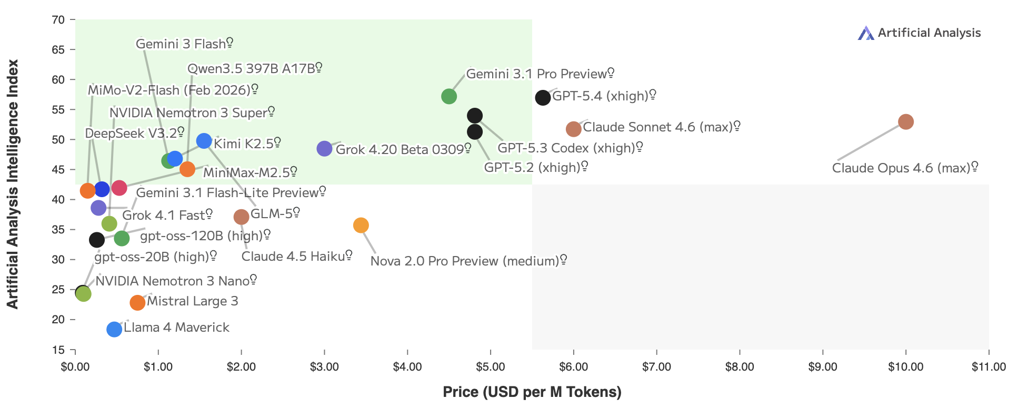Click the Mistral Large 3 orange data point

137,303
